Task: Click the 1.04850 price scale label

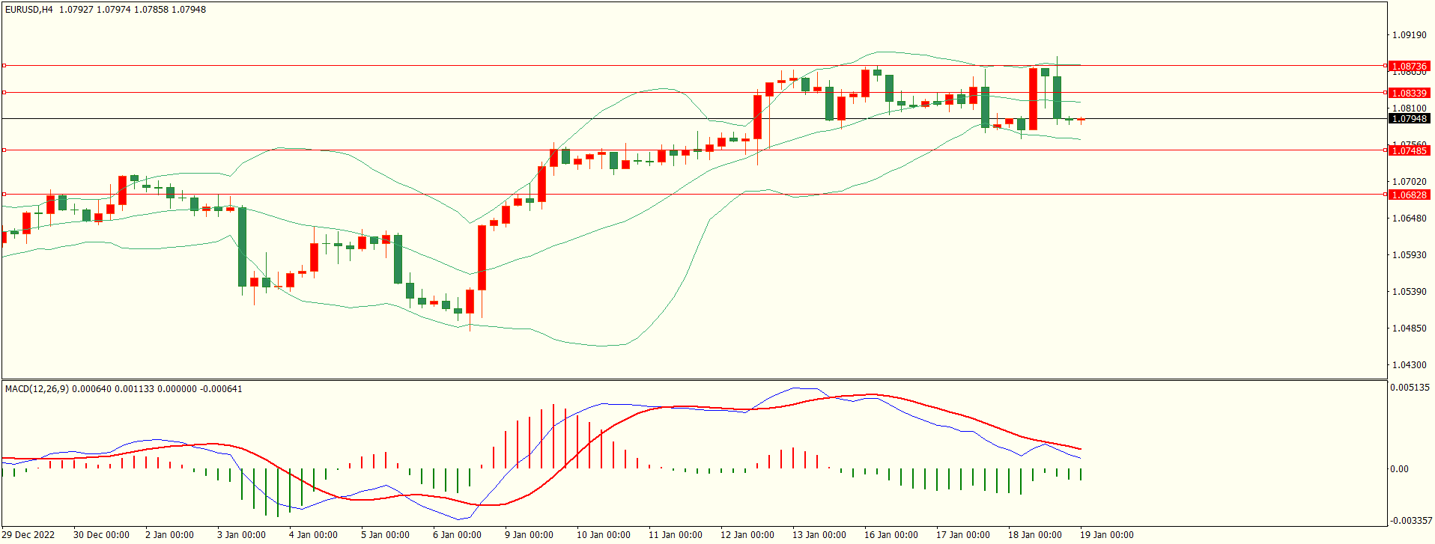Action: [1409, 328]
